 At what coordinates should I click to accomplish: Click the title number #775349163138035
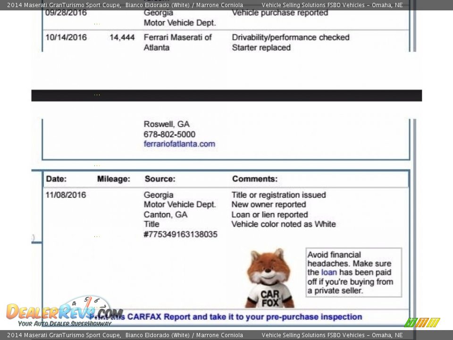tap(181, 234)
